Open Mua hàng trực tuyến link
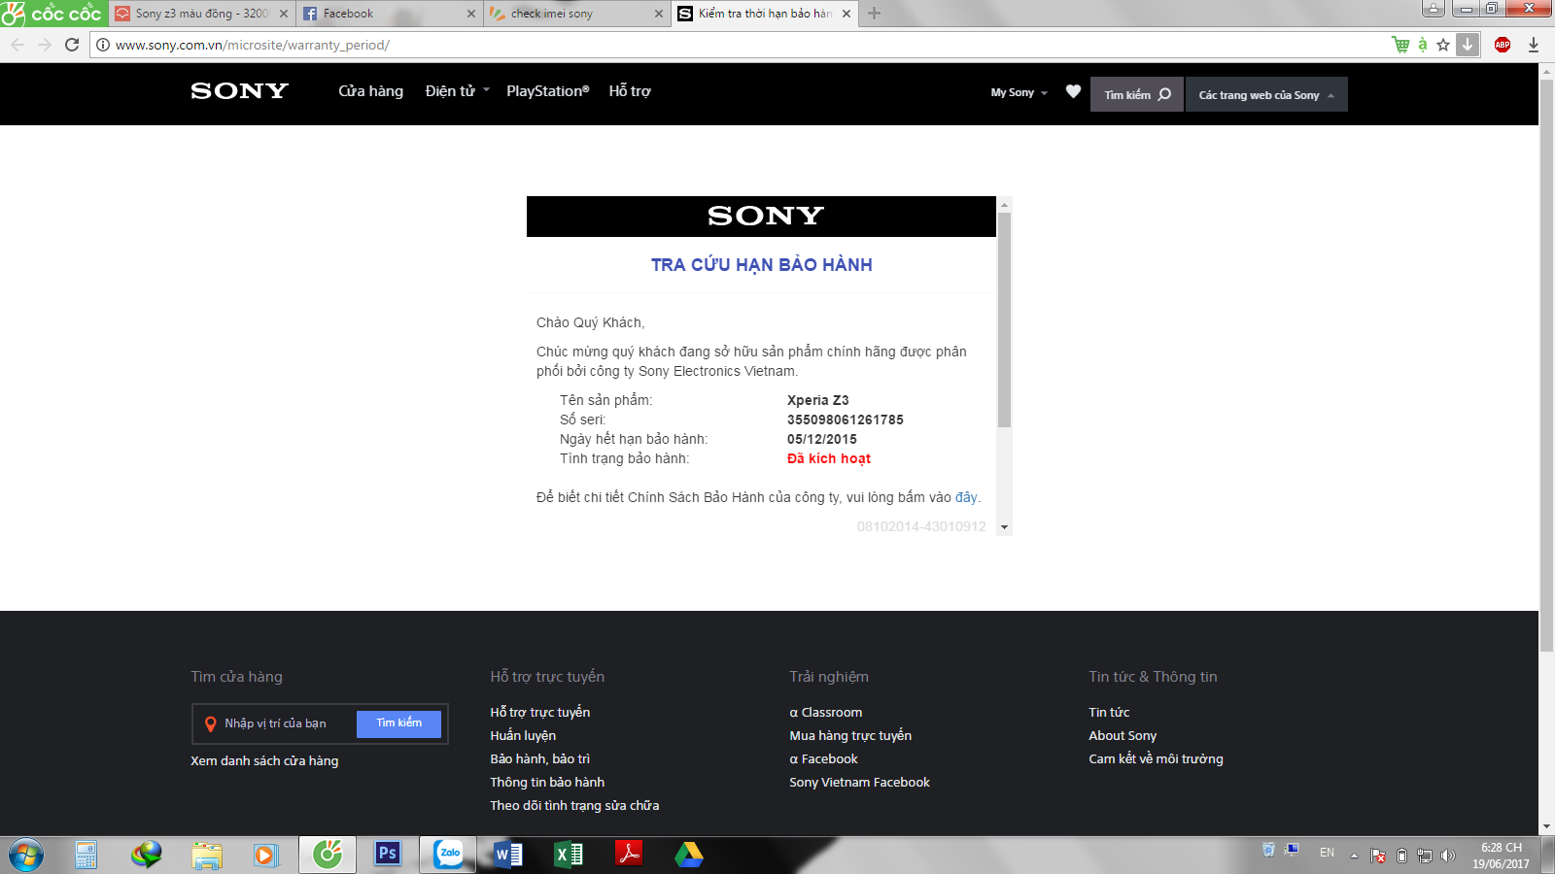Image resolution: width=1555 pixels, height=874 pixels. click(x=850, y=735)
